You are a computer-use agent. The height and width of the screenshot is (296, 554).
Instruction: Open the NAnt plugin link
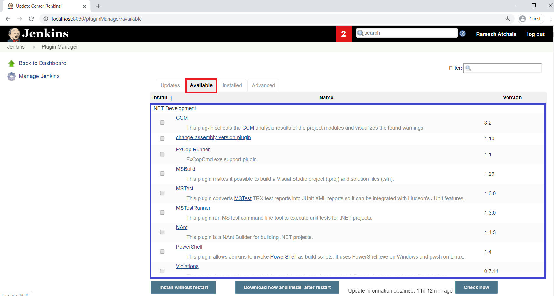[182, 227]
